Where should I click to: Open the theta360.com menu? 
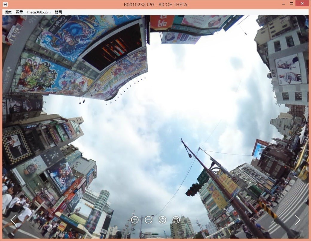click(x=39, y=12)
